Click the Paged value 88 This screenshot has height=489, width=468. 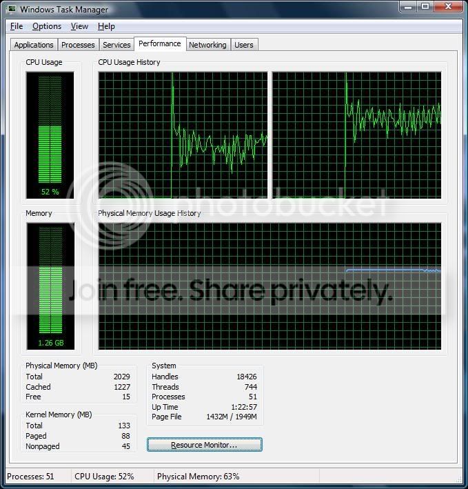125,436
